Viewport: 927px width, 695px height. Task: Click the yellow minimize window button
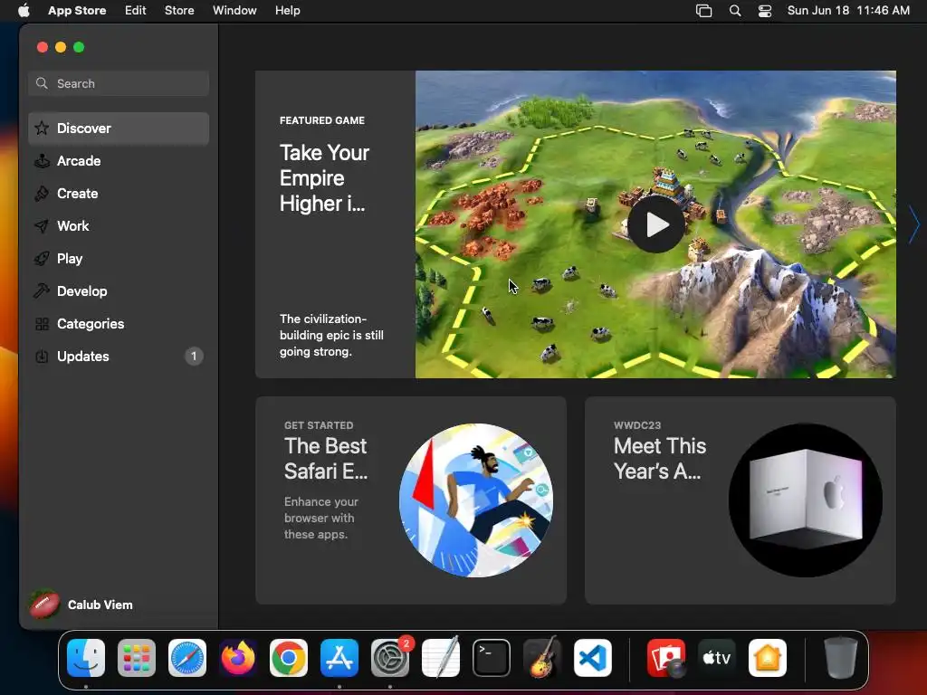click(61, 47)
